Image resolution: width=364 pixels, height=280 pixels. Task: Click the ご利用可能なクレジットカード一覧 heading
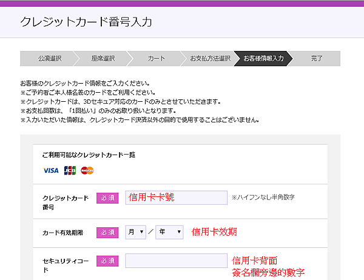(x=88, y=155)
